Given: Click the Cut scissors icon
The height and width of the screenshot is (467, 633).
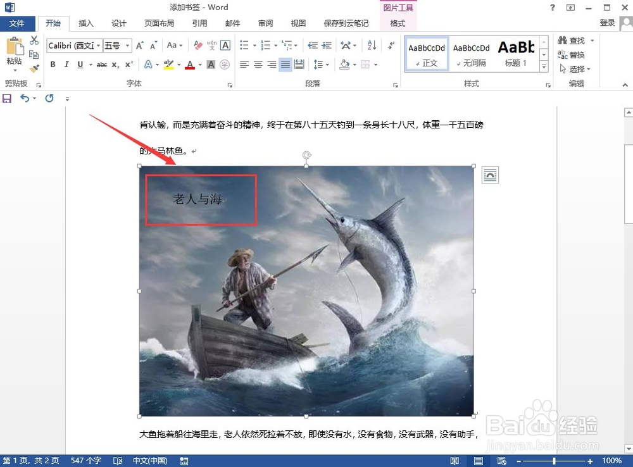Looking at the screenshot, I should pyautogui.click(x=34, y=40).
